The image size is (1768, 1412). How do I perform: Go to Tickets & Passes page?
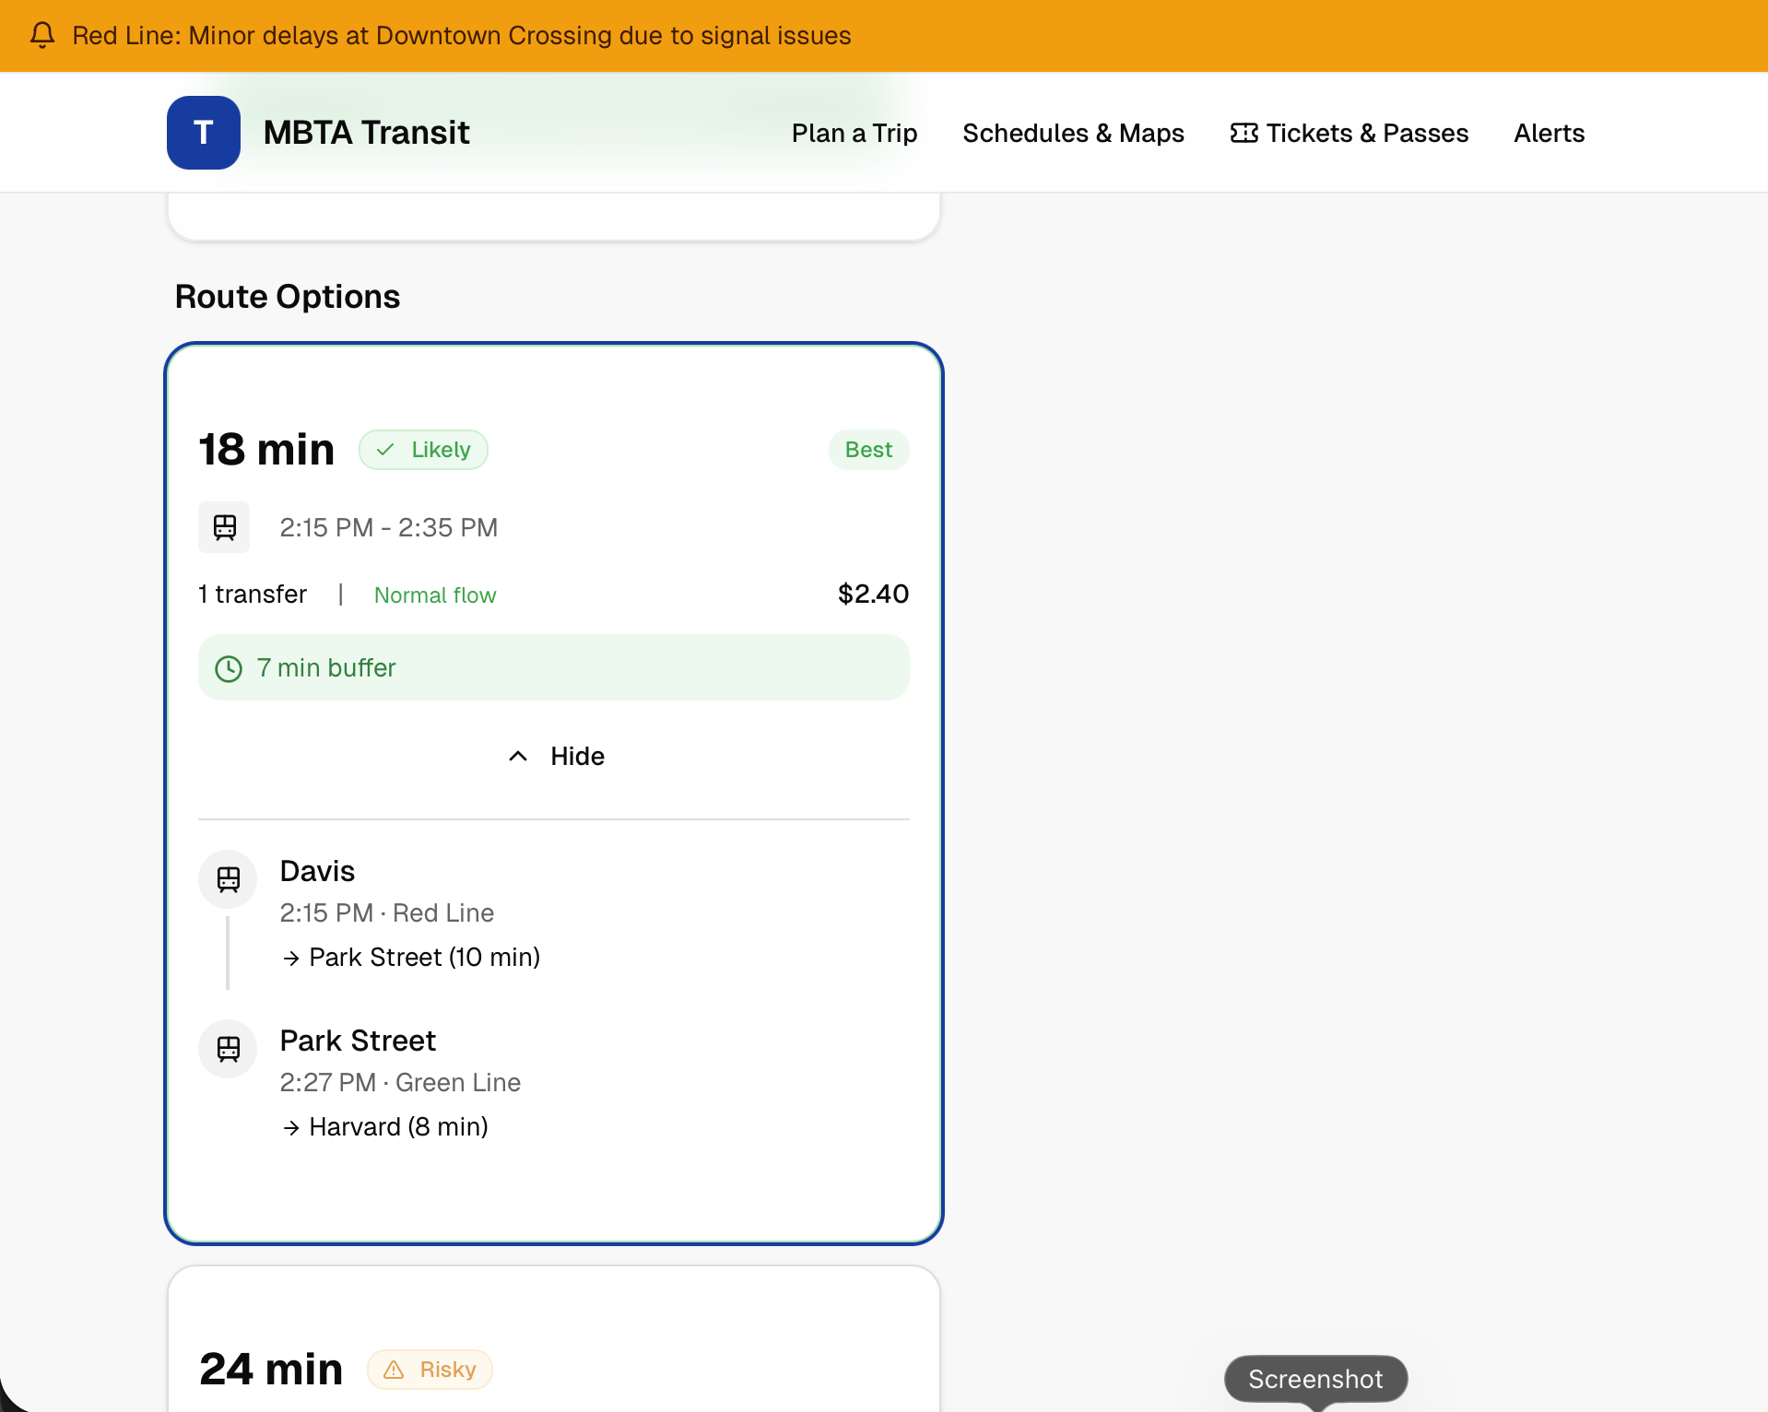[x=1349, y=133]
